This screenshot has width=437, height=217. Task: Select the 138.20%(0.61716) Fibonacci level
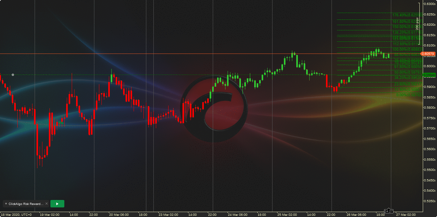click(407, 33)
